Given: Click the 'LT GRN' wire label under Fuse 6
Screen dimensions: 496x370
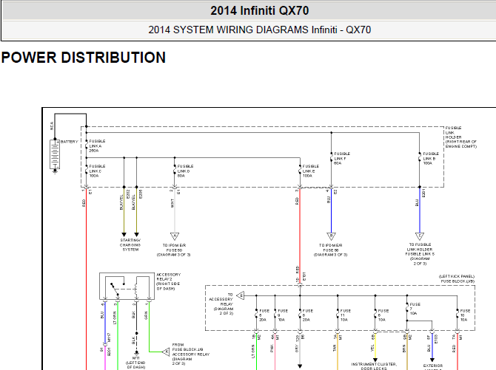Looking at the screenshot, I should point(252,351).
